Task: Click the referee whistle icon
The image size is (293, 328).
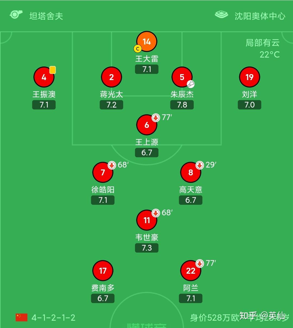Action: pyautogui.click(x=16, y=15)
